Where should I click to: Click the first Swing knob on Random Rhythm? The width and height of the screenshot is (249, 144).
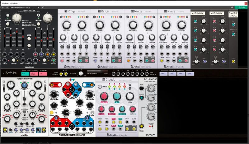(x=17, y=18)
